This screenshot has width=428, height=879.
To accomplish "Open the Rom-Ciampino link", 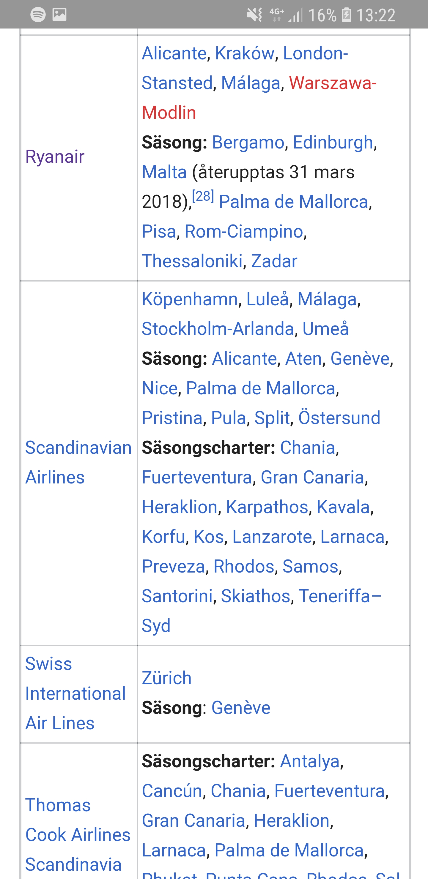I will (244, 231).
